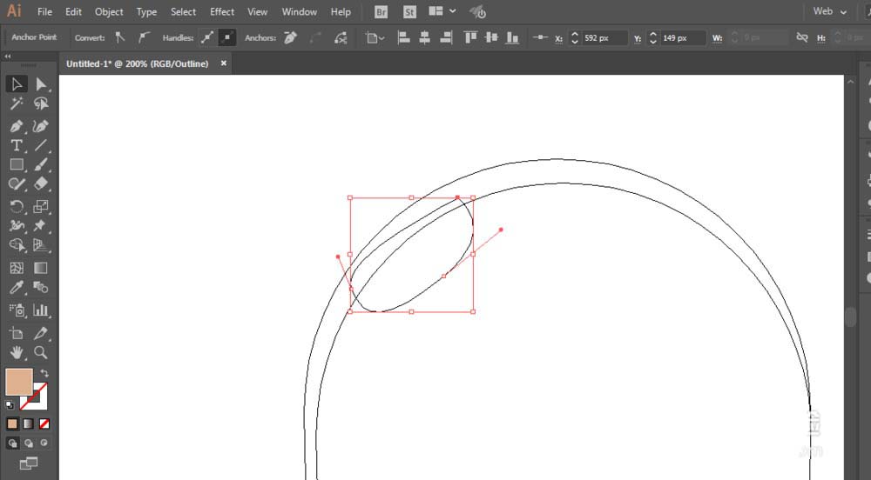Select the Shaper tool
The height and width of the screenshot is (480, 871).
[x=16, y=184]
